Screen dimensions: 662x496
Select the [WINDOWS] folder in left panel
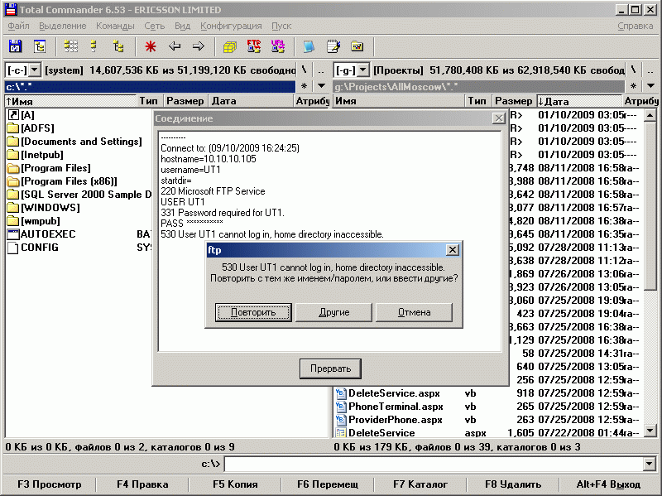point(44,208)
